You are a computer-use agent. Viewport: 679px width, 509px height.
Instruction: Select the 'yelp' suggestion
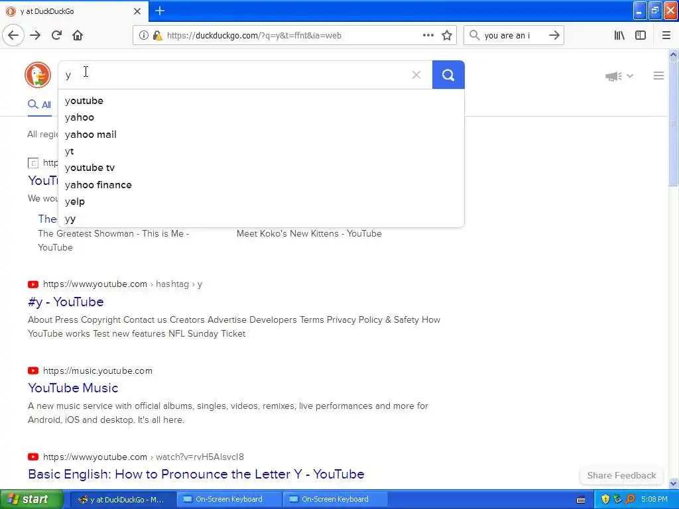tap(261, 201)
